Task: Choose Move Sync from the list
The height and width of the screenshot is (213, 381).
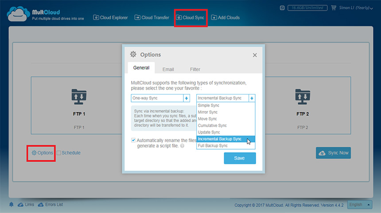Action: coord(226,119)
